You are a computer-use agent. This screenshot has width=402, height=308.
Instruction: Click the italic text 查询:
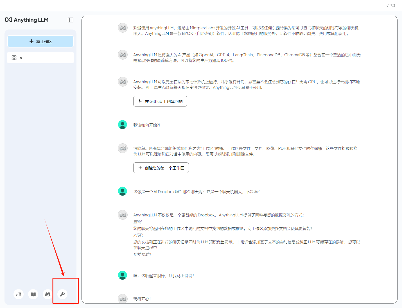pyautogui.click(x=138, y=222)
